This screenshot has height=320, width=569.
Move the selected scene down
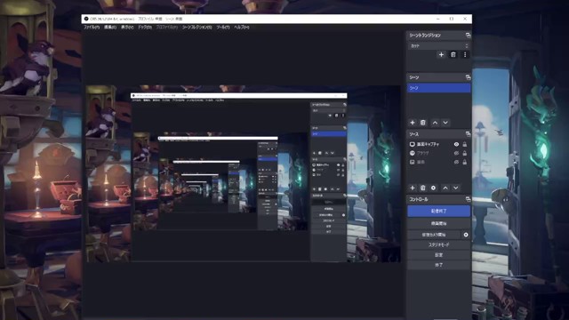[445, 123]
